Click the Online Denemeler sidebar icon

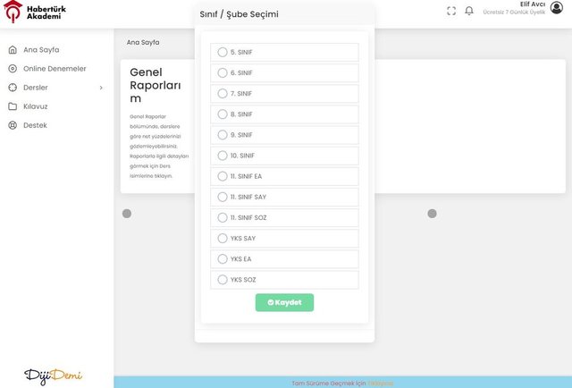[x=13, y=69]
